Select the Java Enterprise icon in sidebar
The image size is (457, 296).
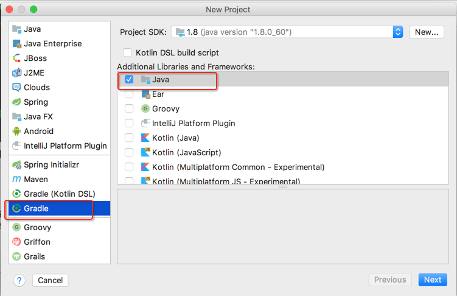tap(16, 44)
